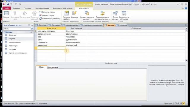
Task: Switch to Внешние данные ribbon tab
Action: tap(42, 8)
